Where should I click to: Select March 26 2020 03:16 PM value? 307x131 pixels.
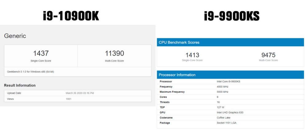(80, 93)
